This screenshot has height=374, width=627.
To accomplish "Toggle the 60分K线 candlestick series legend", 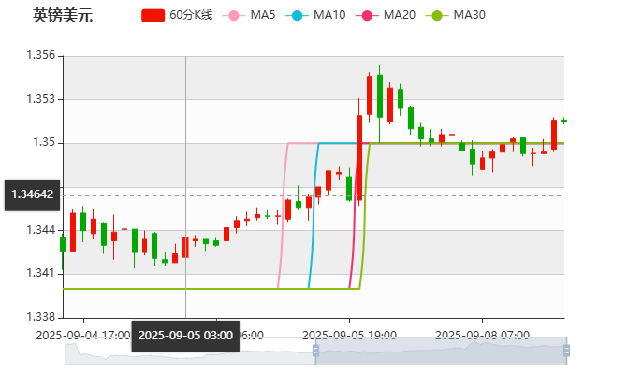I will click(x=177, y=15).
